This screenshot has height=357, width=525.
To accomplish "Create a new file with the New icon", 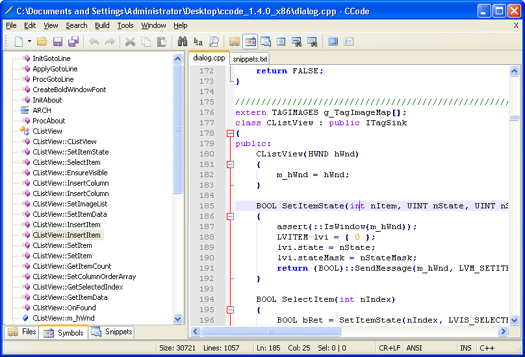I will click(19, 42).
